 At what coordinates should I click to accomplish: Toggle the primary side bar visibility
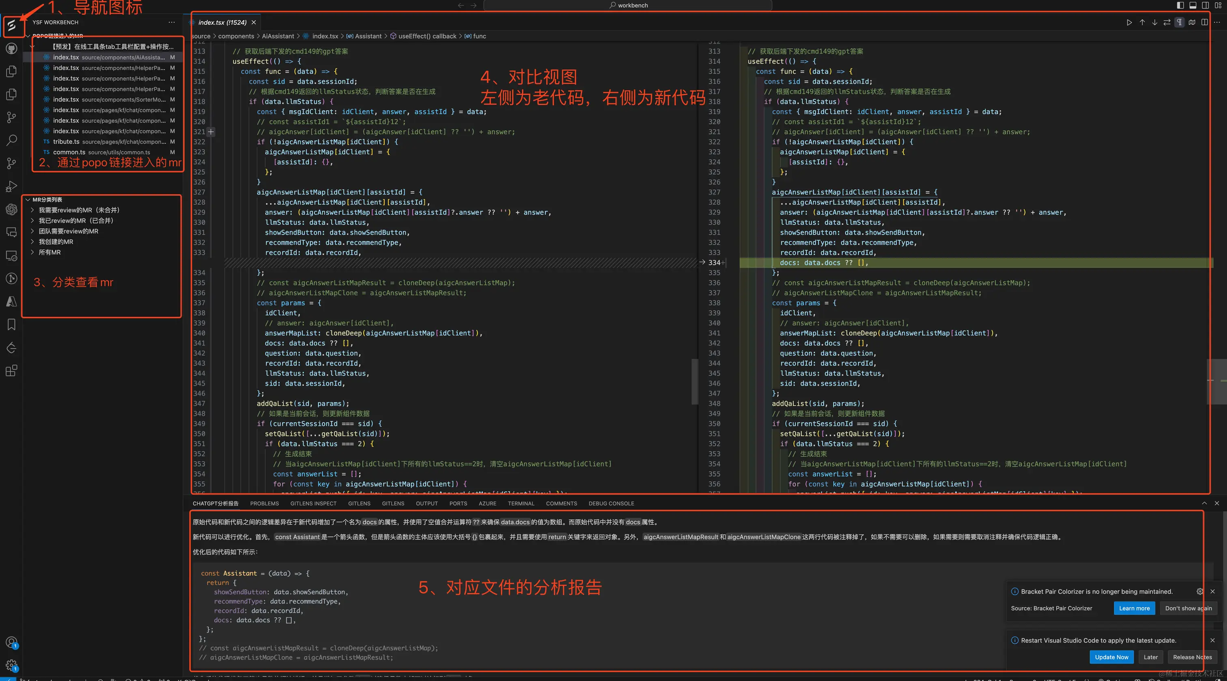[1180, 5]
